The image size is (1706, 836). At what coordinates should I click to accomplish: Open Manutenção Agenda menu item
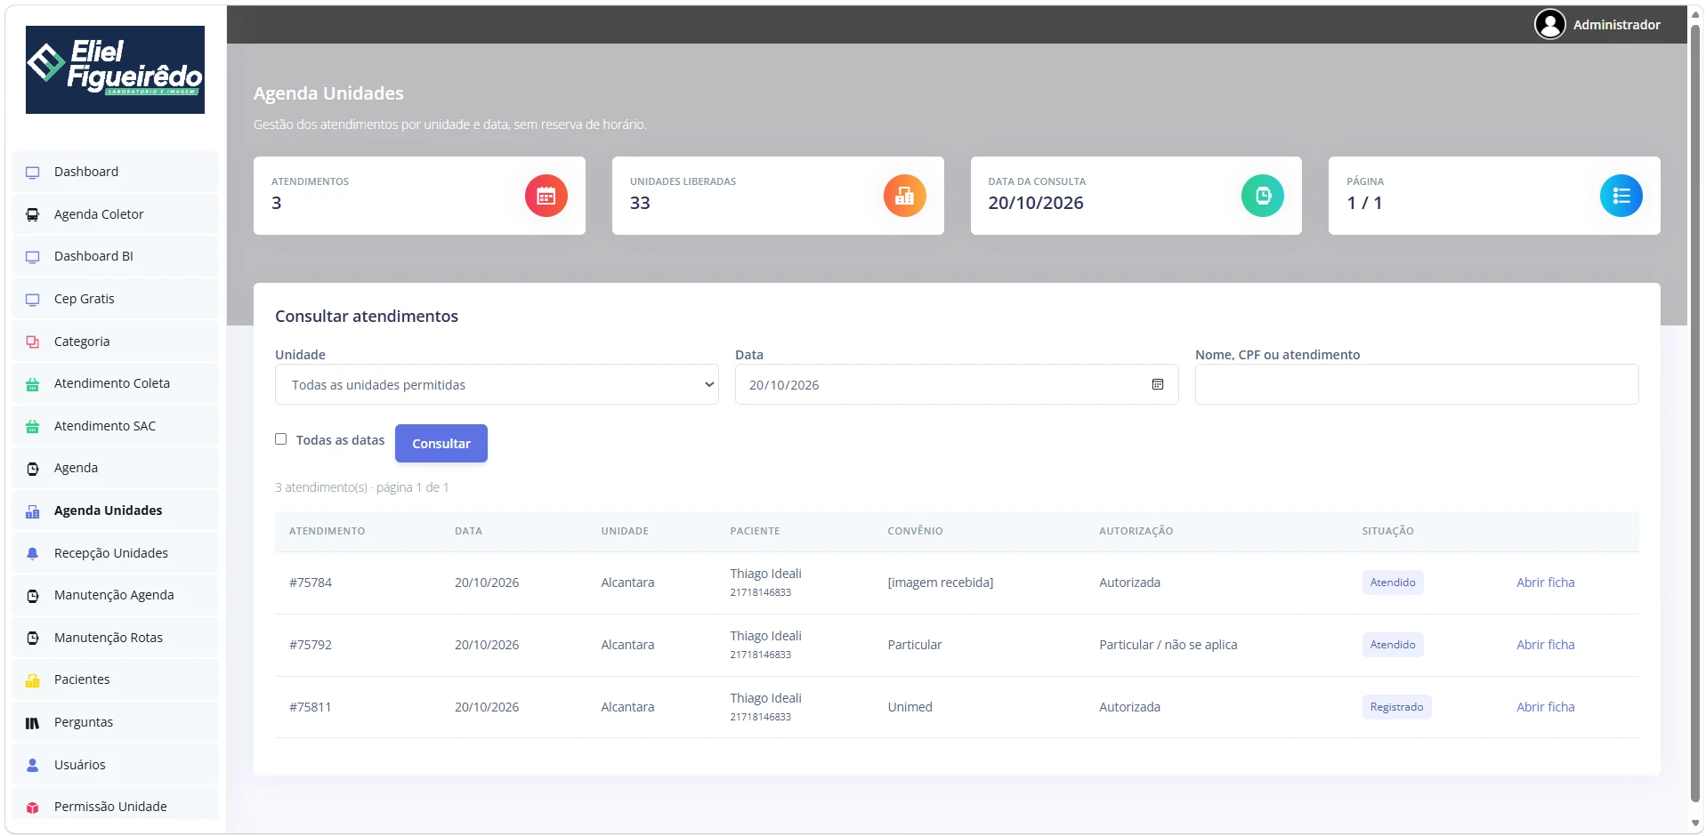[115, 595]
